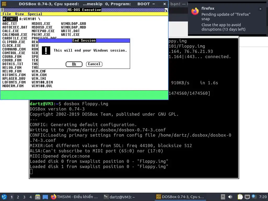Image resolution: width=268 pixels, height=201 pixels.
Task: Select file AUTOEXEC.BAT
Action: pos(15,27)
